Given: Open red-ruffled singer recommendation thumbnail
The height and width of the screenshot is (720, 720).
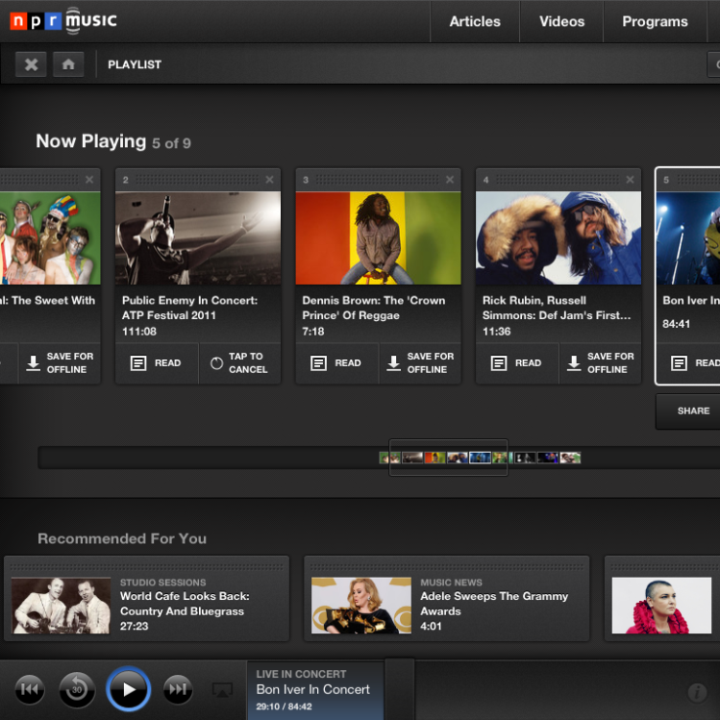Looking at the screenshot, I should coord(661,606).
